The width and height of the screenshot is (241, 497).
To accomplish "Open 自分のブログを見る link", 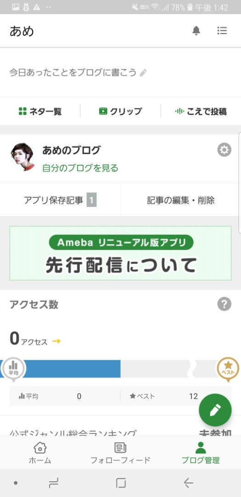I will coord(80,168).
